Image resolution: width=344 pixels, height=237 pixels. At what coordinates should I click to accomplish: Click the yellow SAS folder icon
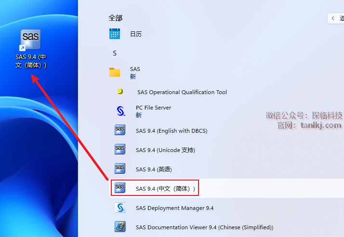115,72
